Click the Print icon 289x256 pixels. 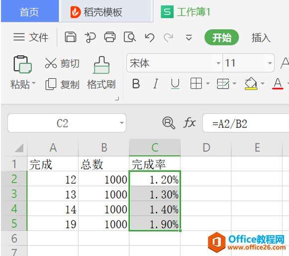pyautogui.click(x=110, y=37)
